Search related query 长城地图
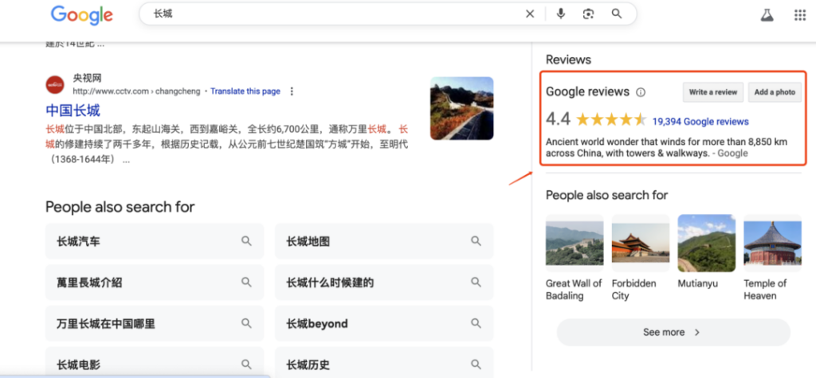The width and height of the screenshot is (816, 378). pos(384,241)
